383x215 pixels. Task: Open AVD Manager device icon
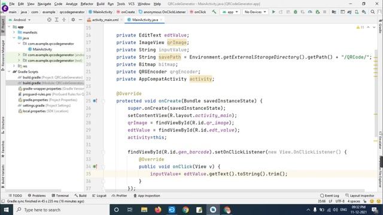coord(357,12)
